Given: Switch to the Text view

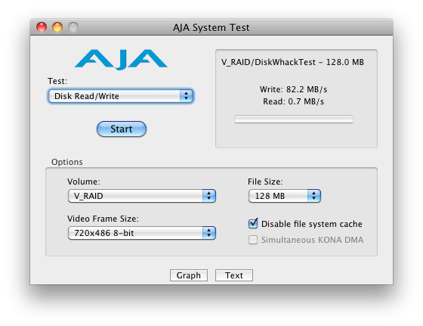Looking at the screenshot, I should pyautogui.click(x=234, y=275).
